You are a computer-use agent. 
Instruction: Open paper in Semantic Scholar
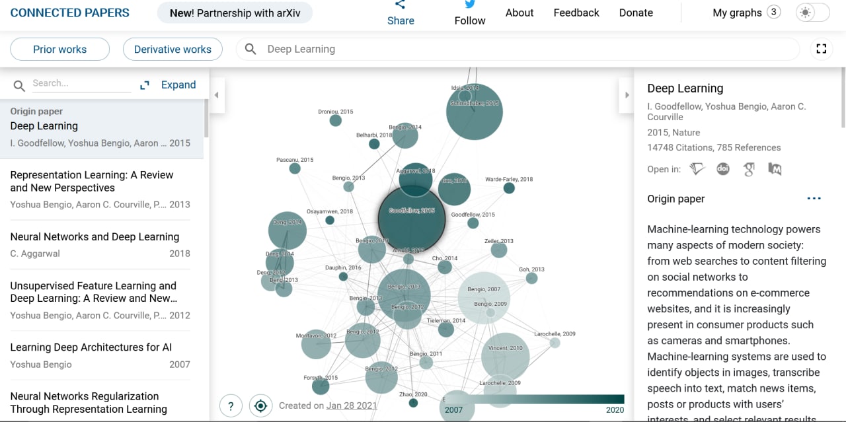(697, 169)
